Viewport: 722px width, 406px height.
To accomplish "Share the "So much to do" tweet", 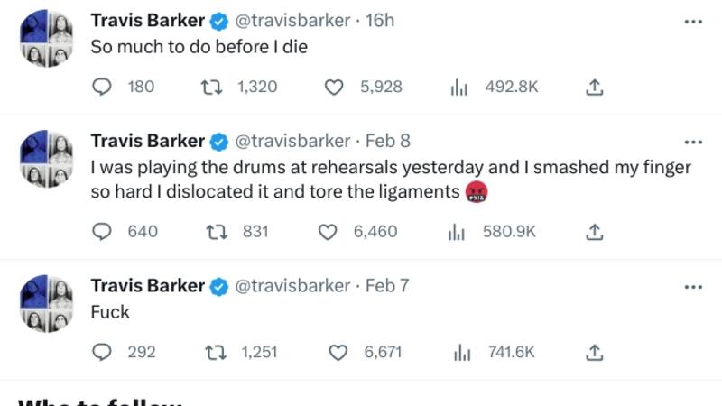I will click(x=595, y=88).
